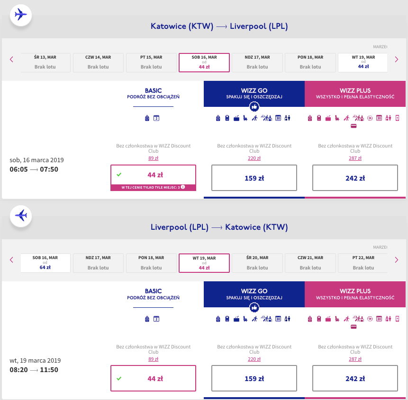Screen dimensions: 408x400
Task: Select outbound BASIC fare 44 zł
Action: pyautogui.click(x=153, y=175)
